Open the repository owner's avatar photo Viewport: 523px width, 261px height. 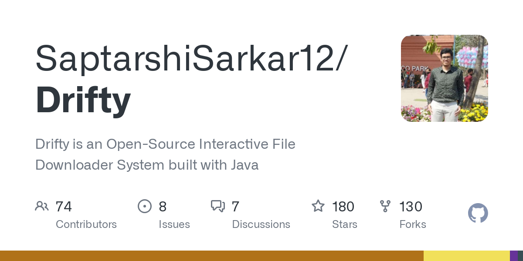coord(444,78)
